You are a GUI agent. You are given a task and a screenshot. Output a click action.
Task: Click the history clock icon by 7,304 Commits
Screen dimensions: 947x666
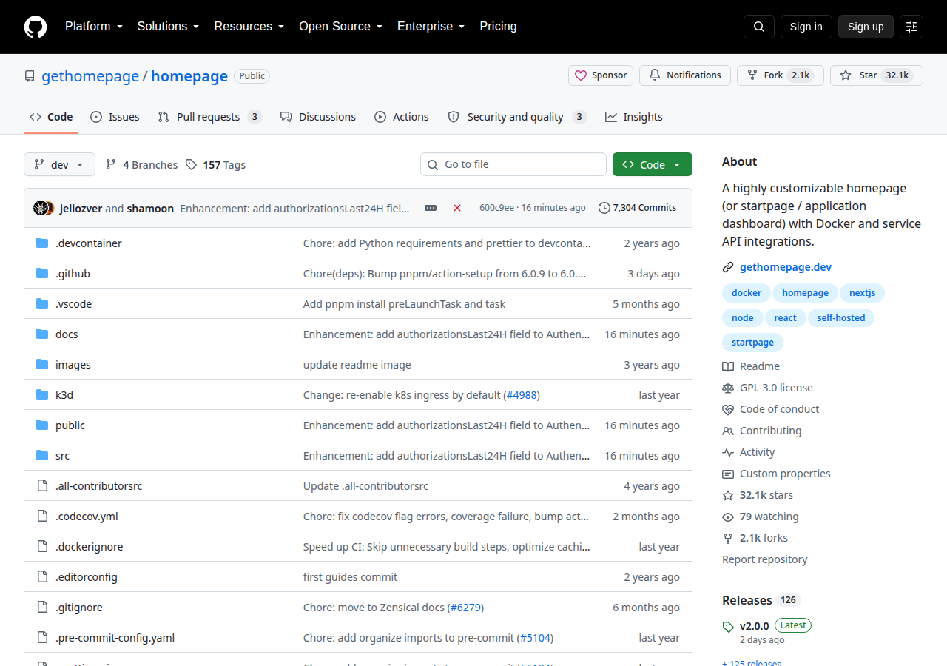[x=604, y=208]
